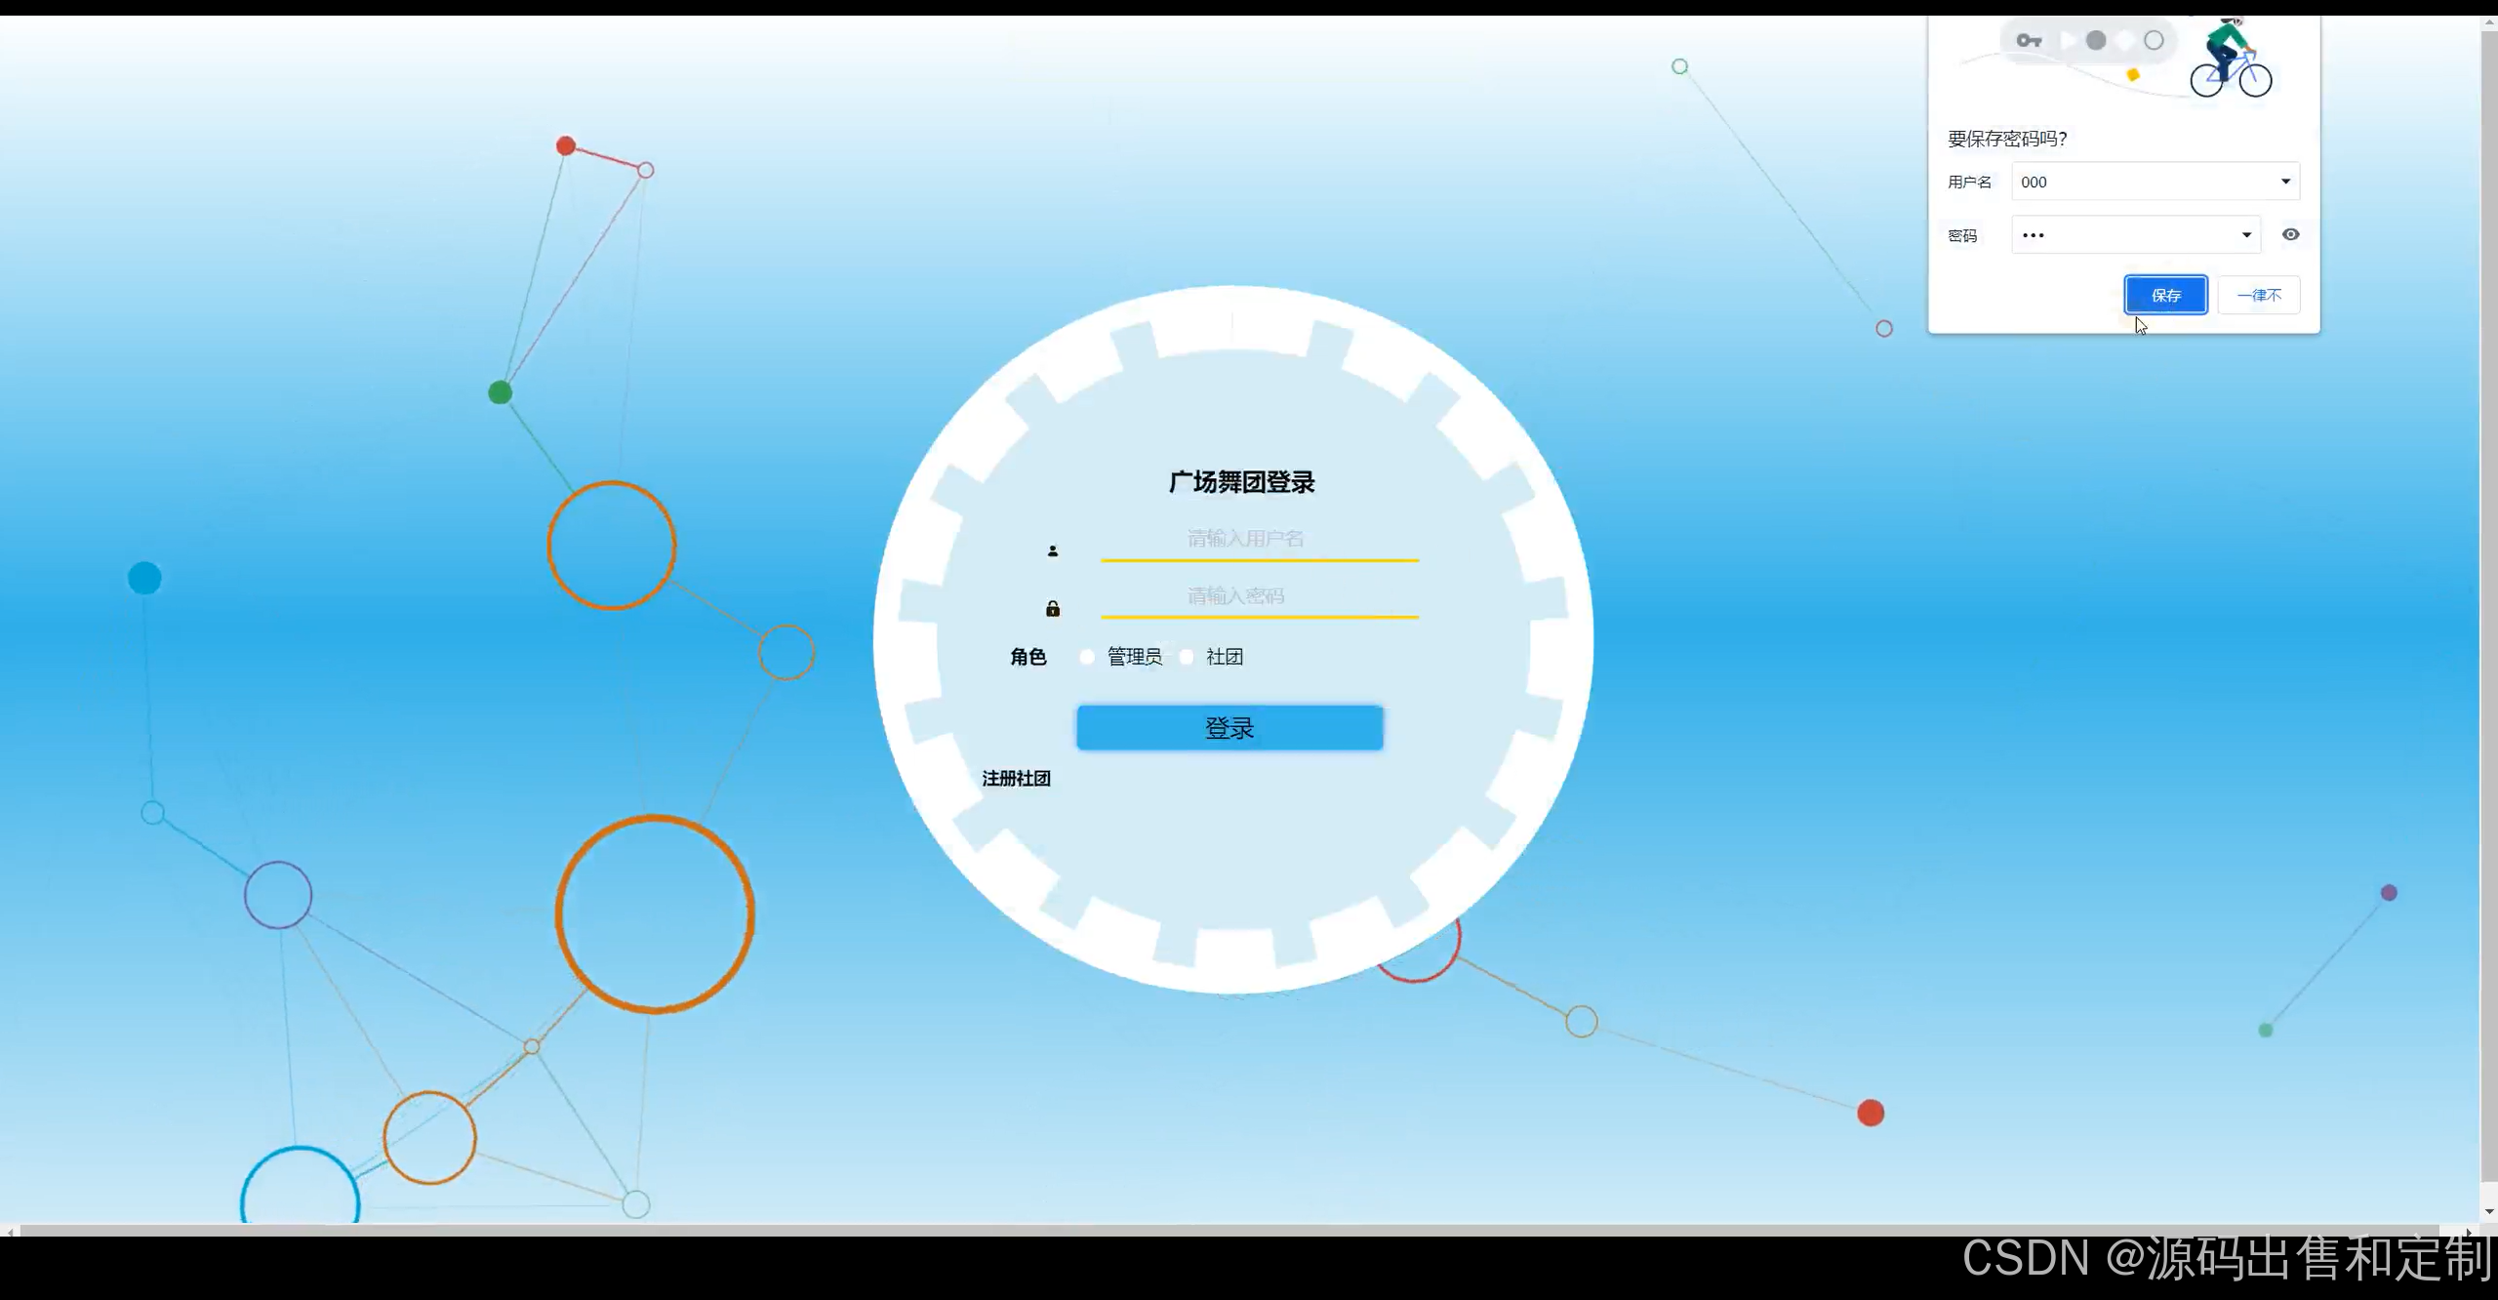Image resolution: width=2498 pixels, height=1300 pixels.
Task: Click the 一律不 button
Action: pyautogui.click(x=2258, y=296)
